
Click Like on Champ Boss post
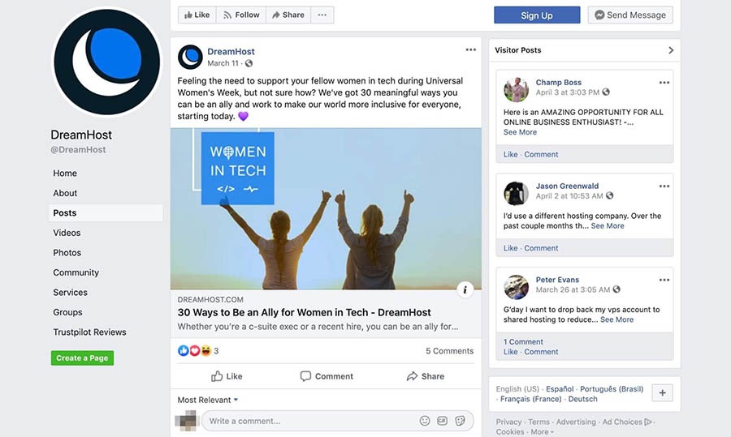coord(511,155)
